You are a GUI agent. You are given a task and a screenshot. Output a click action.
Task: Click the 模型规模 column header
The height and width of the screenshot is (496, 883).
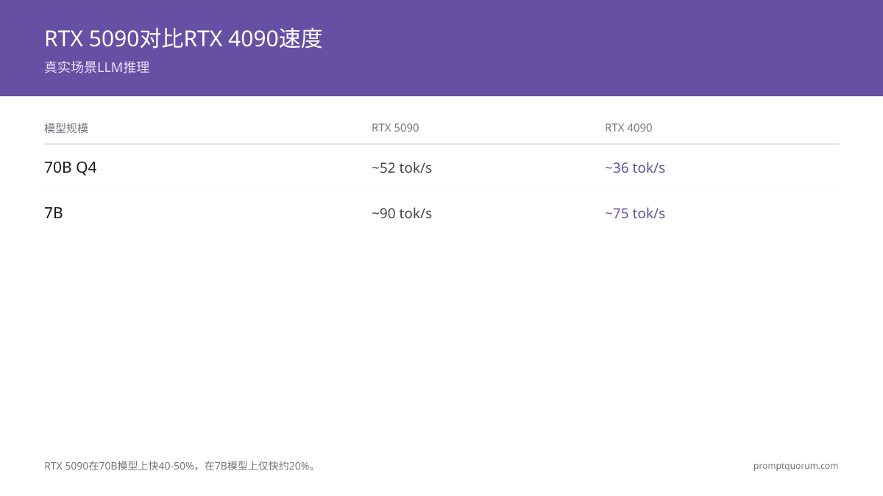pos(66,128)
